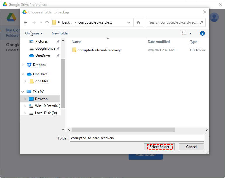Close the Google Drive Preferences window
The image size is (225, 178).
click(220, 4)
